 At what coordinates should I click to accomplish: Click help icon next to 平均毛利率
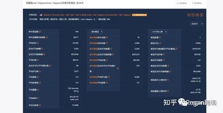coord(40,105)
